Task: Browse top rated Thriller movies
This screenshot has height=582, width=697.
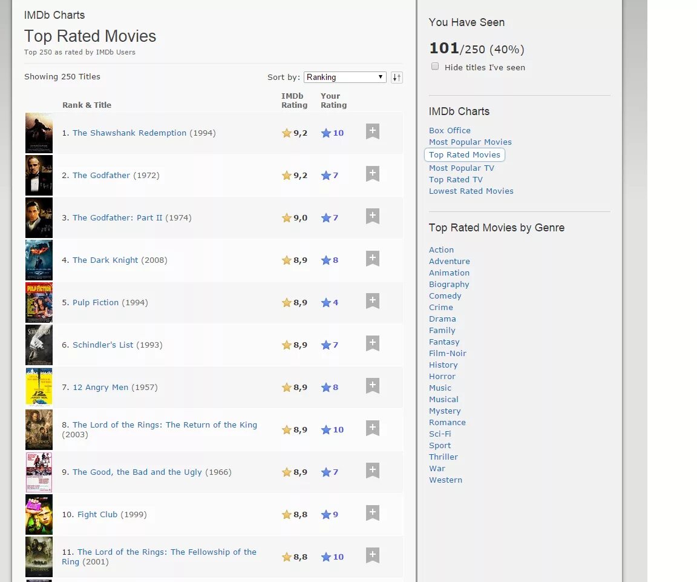Action: (443, 457)
